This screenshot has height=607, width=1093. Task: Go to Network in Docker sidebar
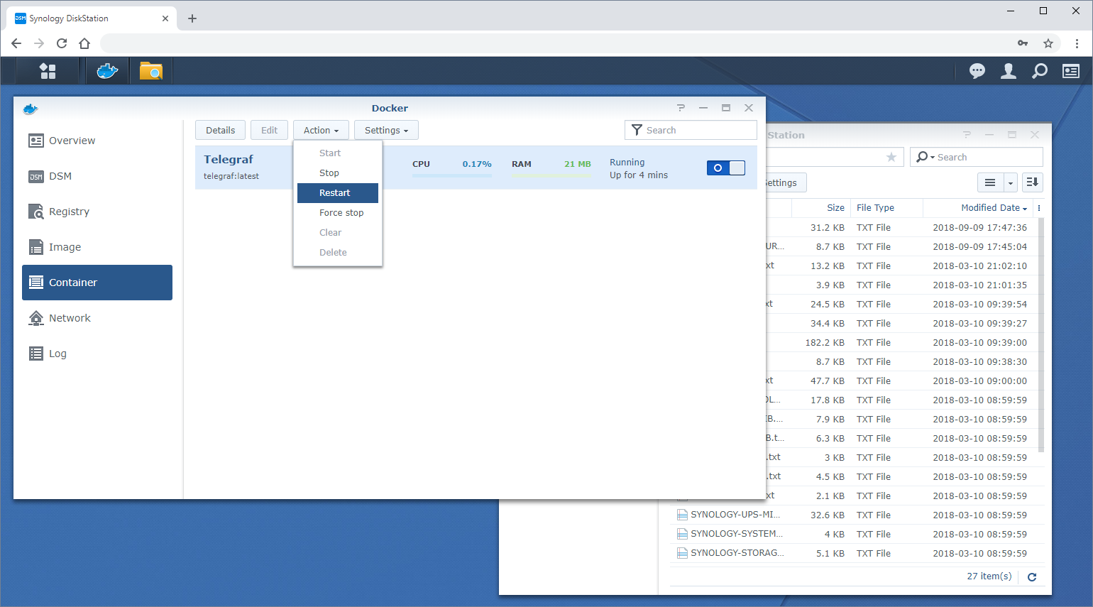[97, 318]
